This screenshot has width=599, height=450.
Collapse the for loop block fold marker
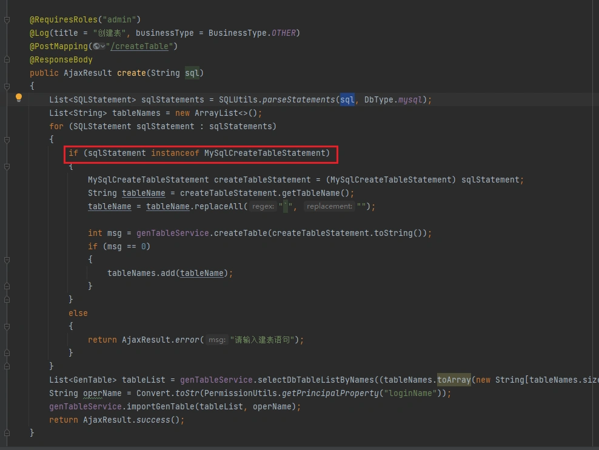[x=7, y=139]
